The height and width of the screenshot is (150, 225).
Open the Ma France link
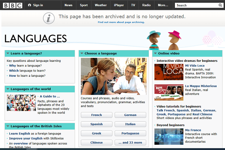tap(193, 130)
